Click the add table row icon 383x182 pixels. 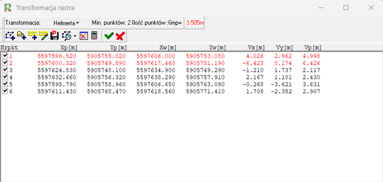[33, 36]
